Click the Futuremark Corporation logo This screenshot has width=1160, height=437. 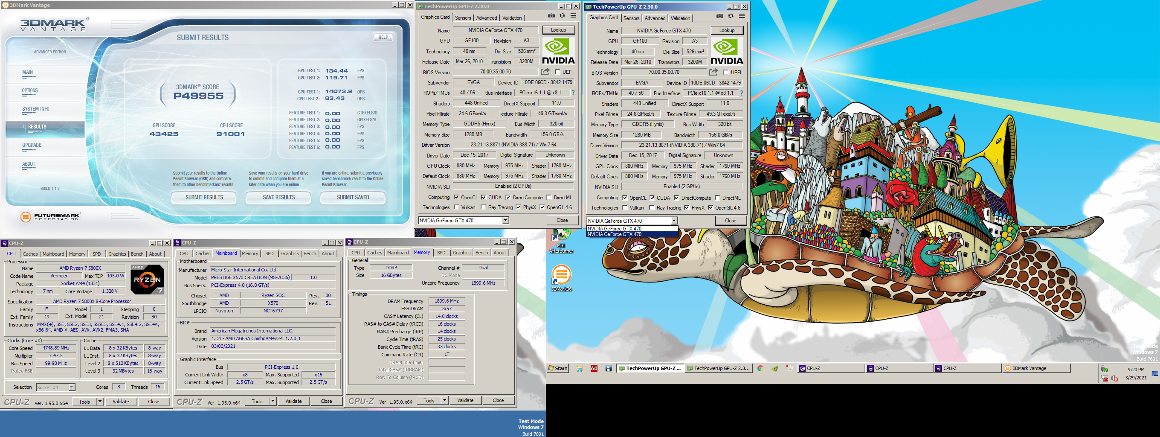pos(50,217)
